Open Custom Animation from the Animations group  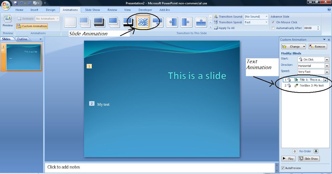tap(31, 26)
